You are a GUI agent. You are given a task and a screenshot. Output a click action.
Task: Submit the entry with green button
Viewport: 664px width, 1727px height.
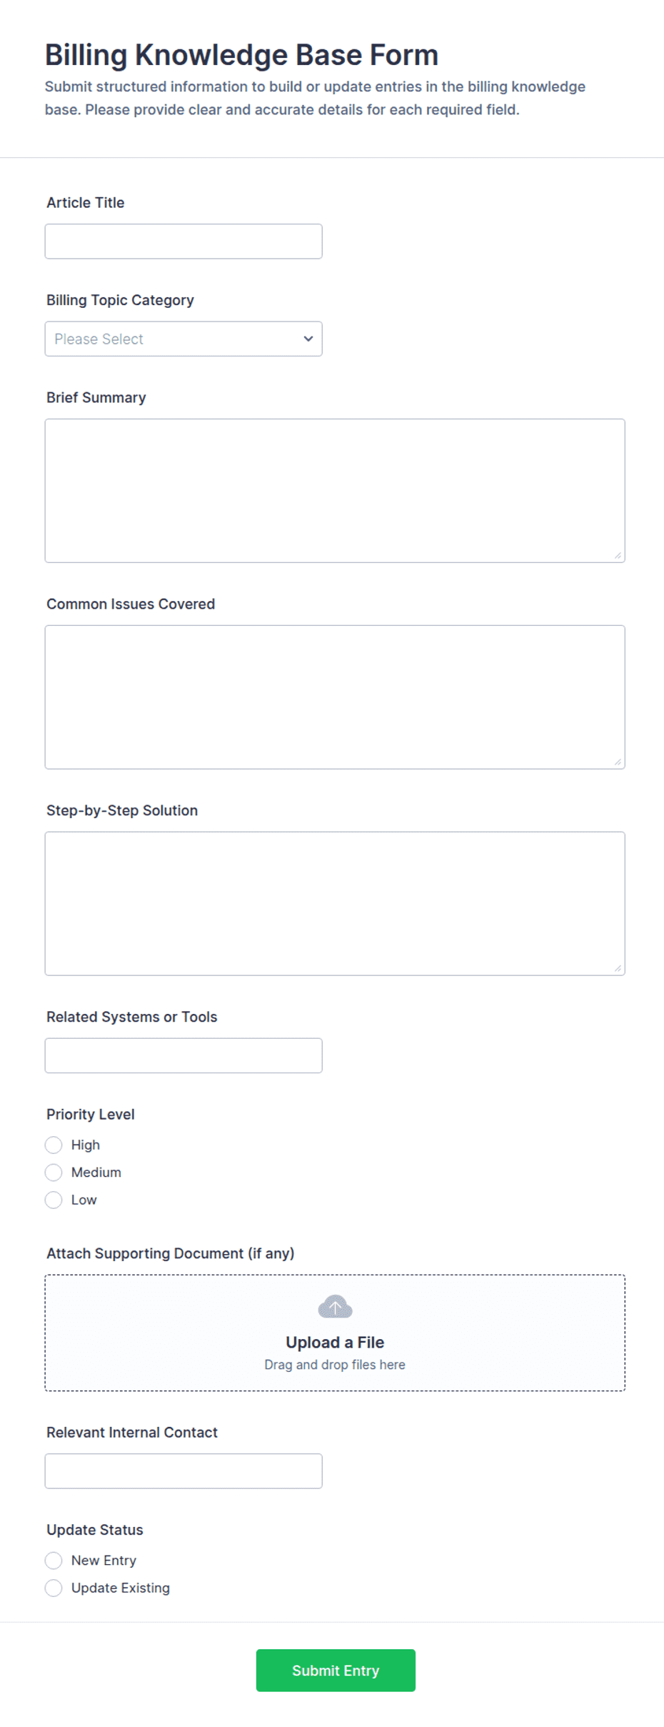click(336, 1670)
